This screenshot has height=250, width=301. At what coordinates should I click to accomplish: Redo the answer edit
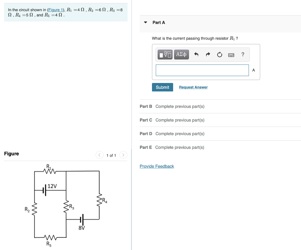click(208, 54)
